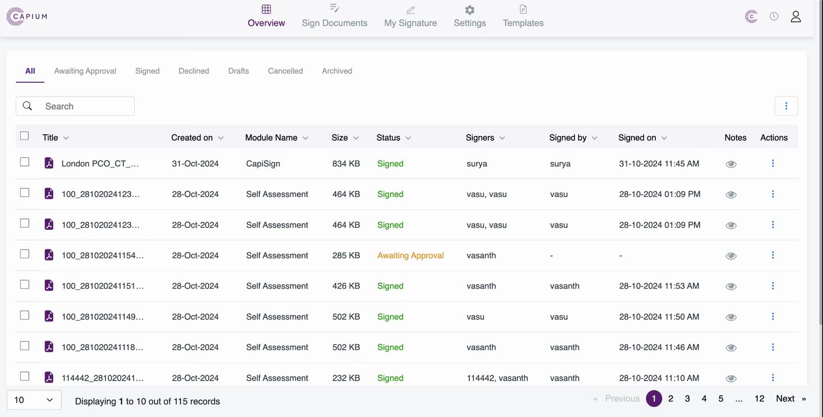This screenshot has width=823, height=417.
Task: Open the page size dropdown showing 10
Action: click(x=34, y=400)
